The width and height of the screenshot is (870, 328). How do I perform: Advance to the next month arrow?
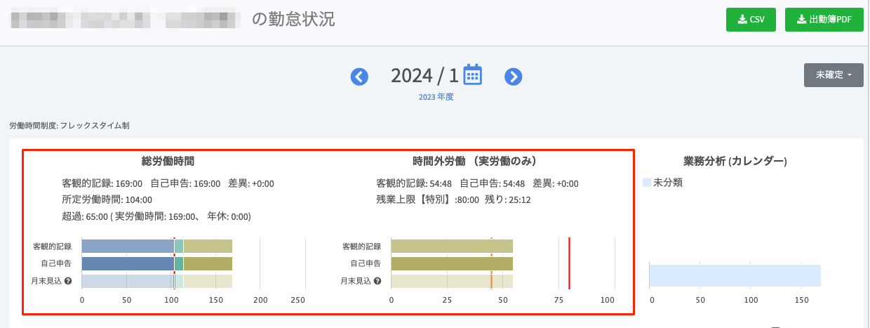coord(514,77)
